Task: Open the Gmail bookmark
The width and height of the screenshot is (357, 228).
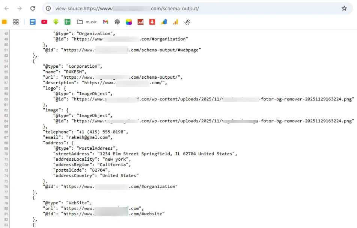Action: tap(106, 22)
